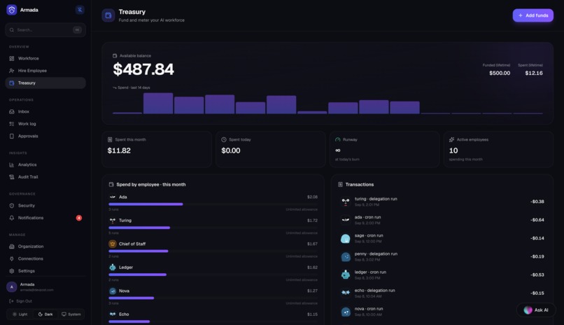Click the Treasury page header icon
564x325 pixels.
pyautogui.click(x=108, y=15)
